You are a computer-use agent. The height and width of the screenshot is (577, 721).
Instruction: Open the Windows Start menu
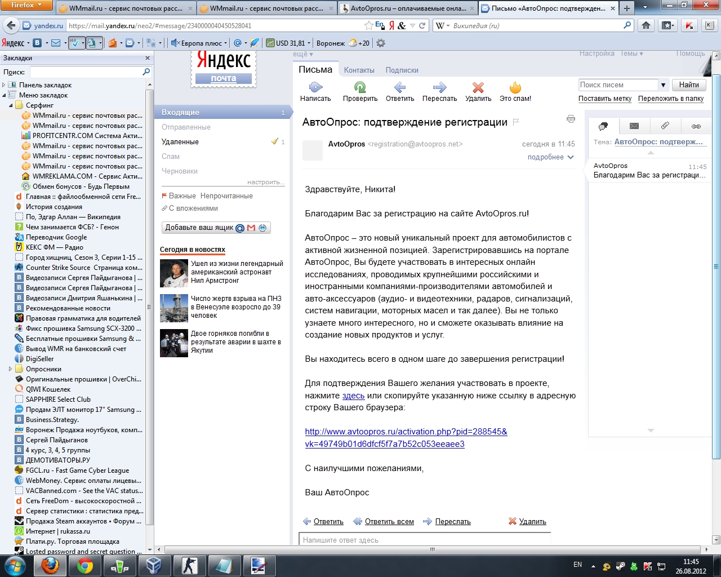click(15, 565)
